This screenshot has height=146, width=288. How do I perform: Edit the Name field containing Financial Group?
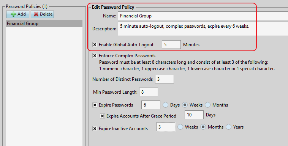pyautogui.click(x=203, y=16)
